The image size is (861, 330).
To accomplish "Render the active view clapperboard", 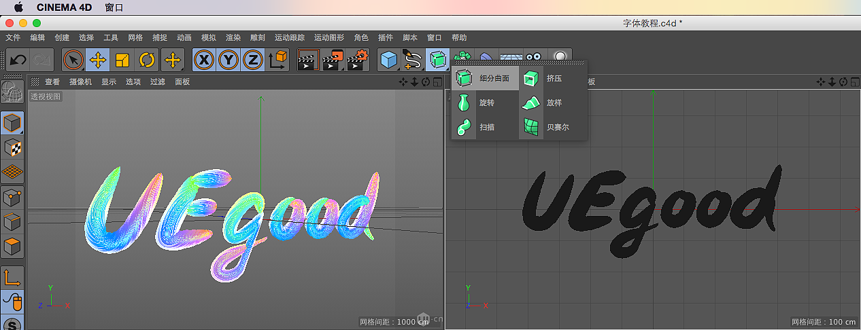I will [x=308, y=60].
